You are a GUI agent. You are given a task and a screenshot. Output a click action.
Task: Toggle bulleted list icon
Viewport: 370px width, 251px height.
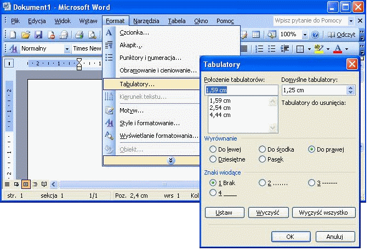click(x=271, y=49)
